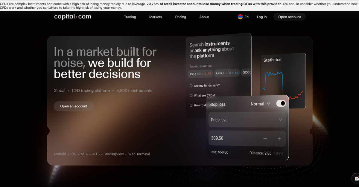Toggle the Stop loss switch
The height and width of the screenshot is (187, 359).
click(x=281, y=103)
